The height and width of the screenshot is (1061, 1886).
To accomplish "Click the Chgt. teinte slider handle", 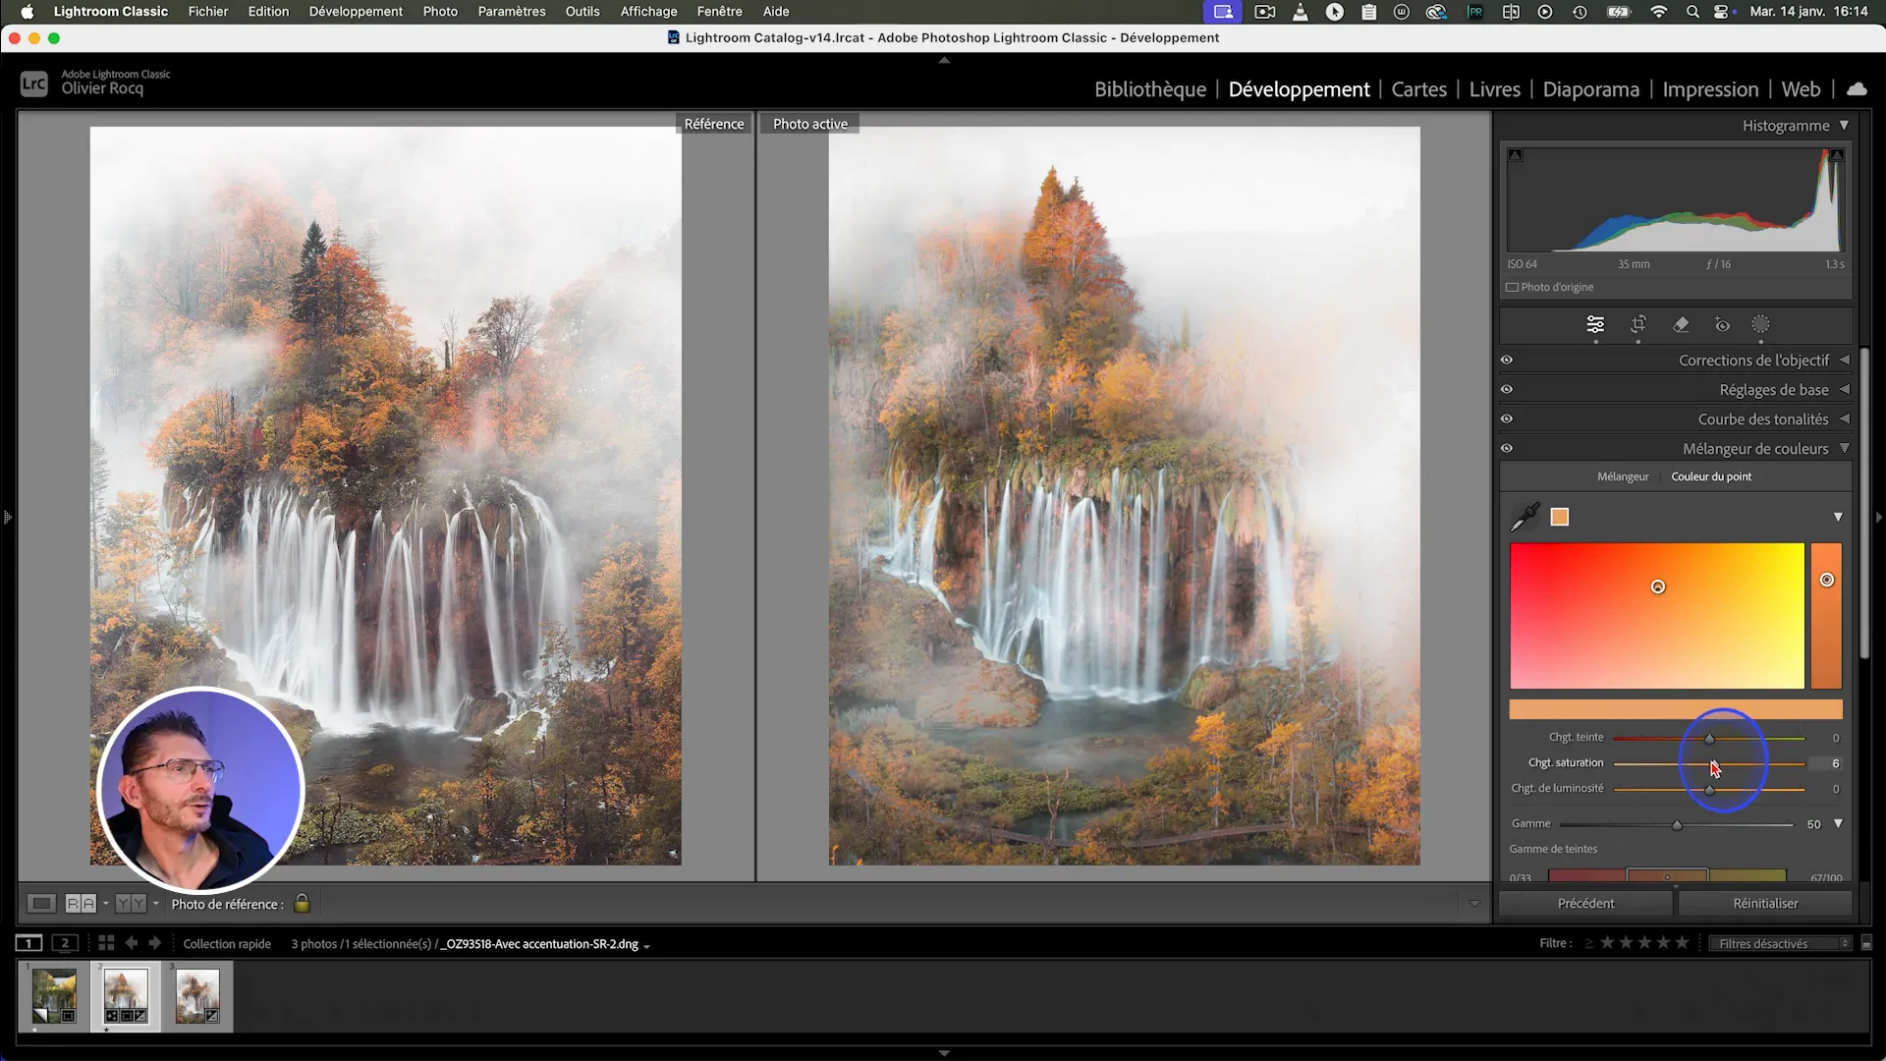I will point(1709,739).
